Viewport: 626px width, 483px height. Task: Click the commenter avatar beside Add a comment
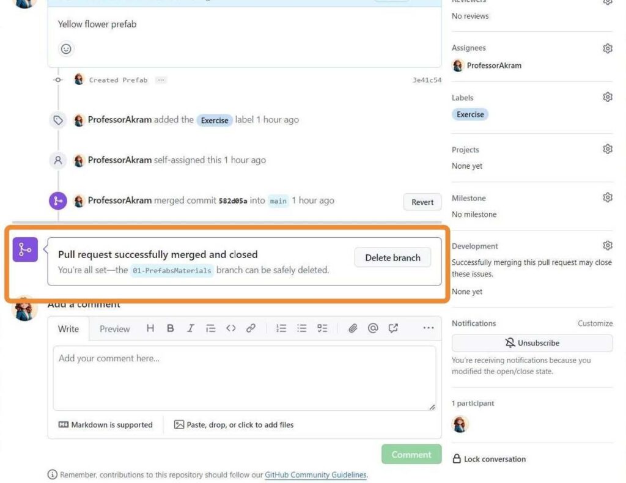(x=24, y=309)
